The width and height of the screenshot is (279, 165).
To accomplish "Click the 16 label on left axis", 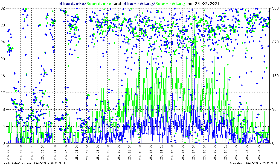I will point(3,76).
